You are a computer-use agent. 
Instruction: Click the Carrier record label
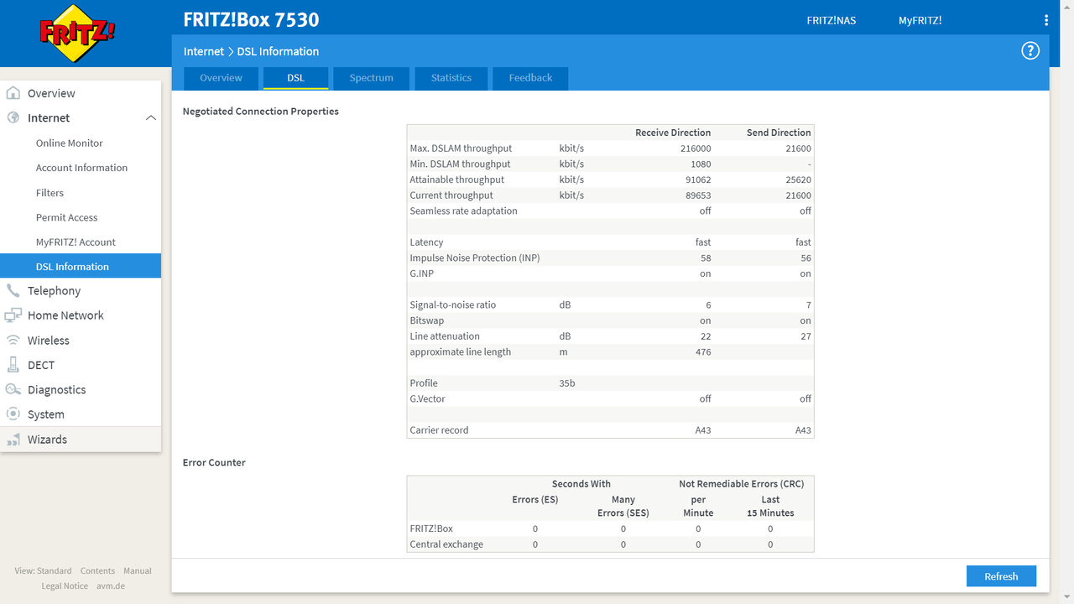tap(439, 430)
